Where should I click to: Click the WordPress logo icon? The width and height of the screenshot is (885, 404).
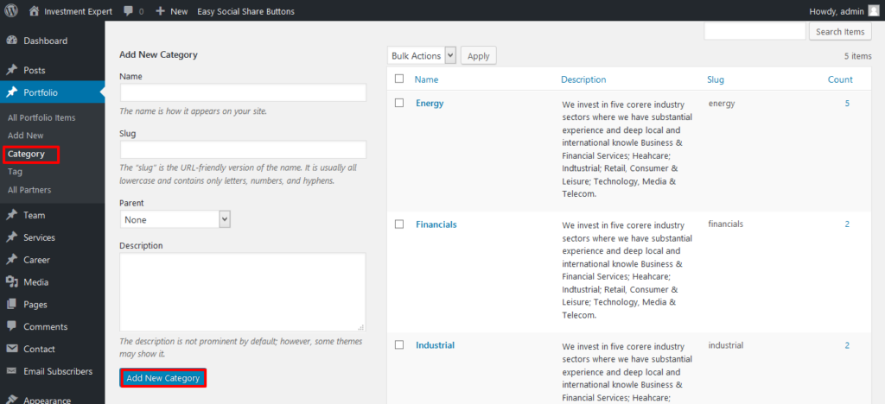[x=11, y=10]
